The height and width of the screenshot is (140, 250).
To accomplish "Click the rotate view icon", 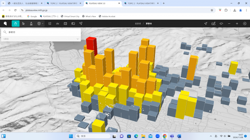I will click(221, 23).
